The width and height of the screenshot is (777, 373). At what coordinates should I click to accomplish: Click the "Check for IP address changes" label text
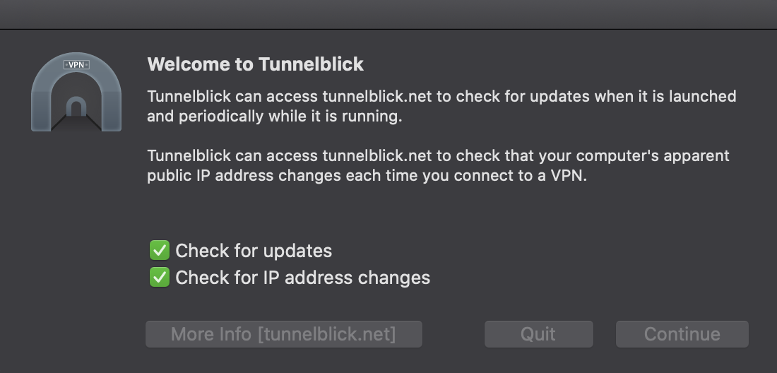point(303,278)
